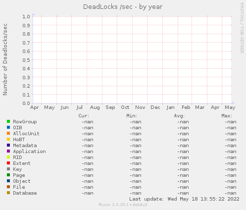Click the Avg: column header

click(179, 116)
